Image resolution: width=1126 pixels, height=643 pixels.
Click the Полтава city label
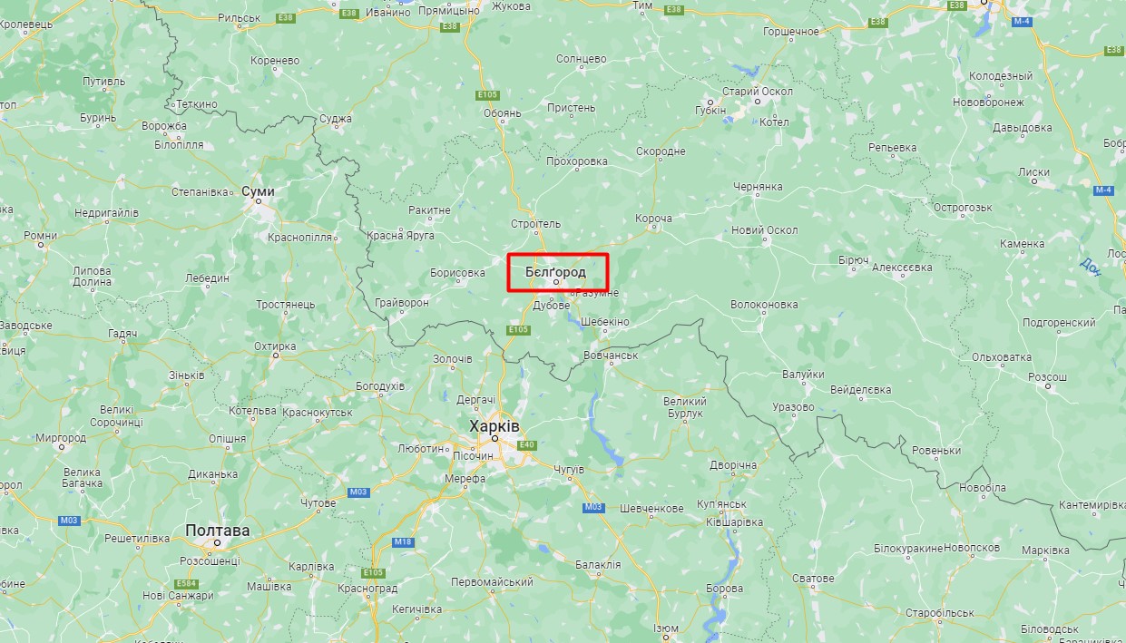pyautogui.click(x=217, y=530)
